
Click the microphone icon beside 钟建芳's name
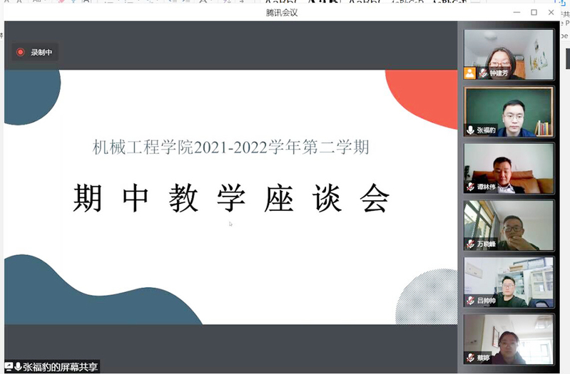[x=483, y=73]
